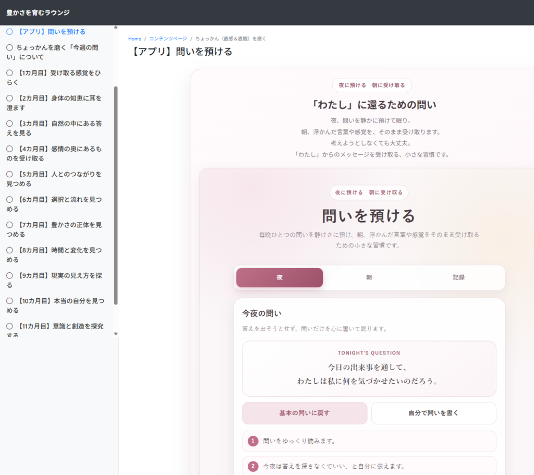The width and height of the screenshot is (534, 475).
Task: Toggle completion circle for 【6カ月目】
Action: coord(9,200)
